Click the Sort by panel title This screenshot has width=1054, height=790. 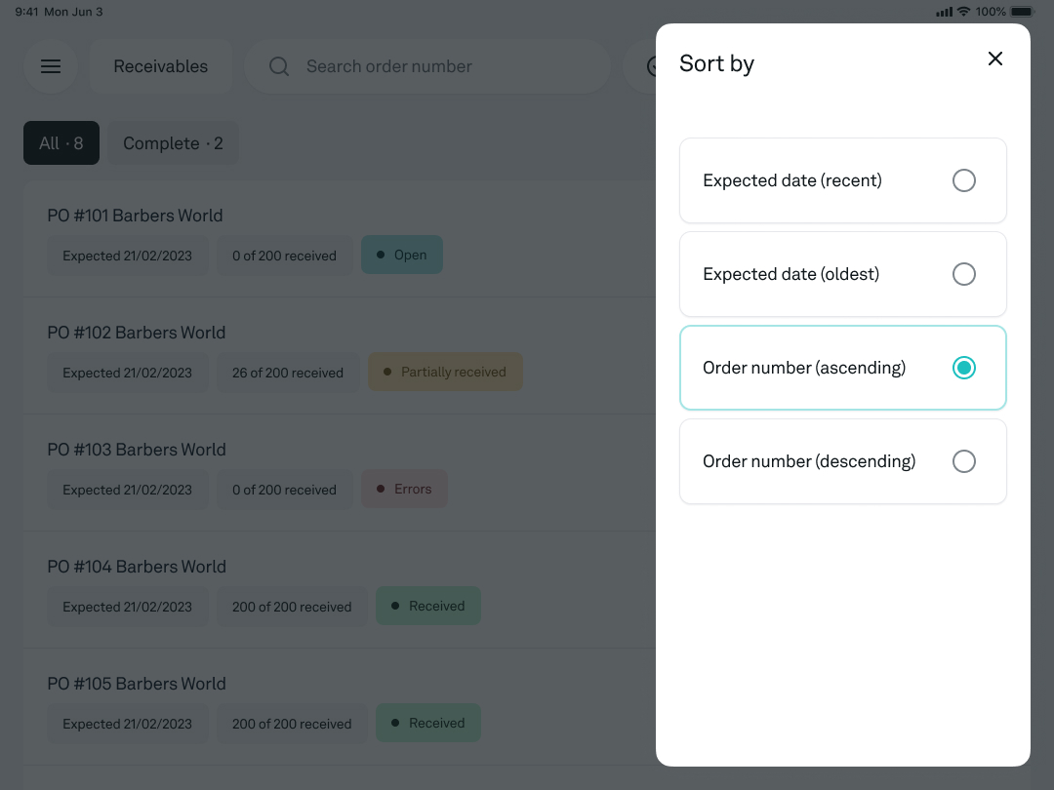coord(716,63)
